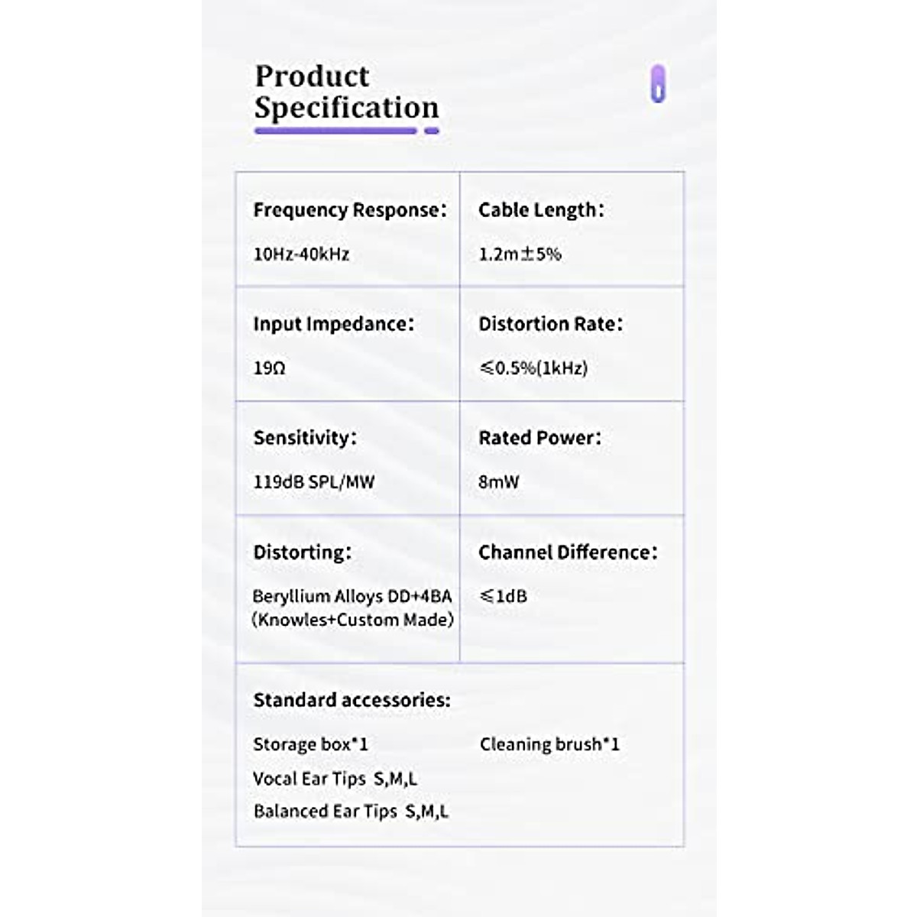Click the purple pill-shaped icon
The image size is (917, 917).
(x=658, y=83)
